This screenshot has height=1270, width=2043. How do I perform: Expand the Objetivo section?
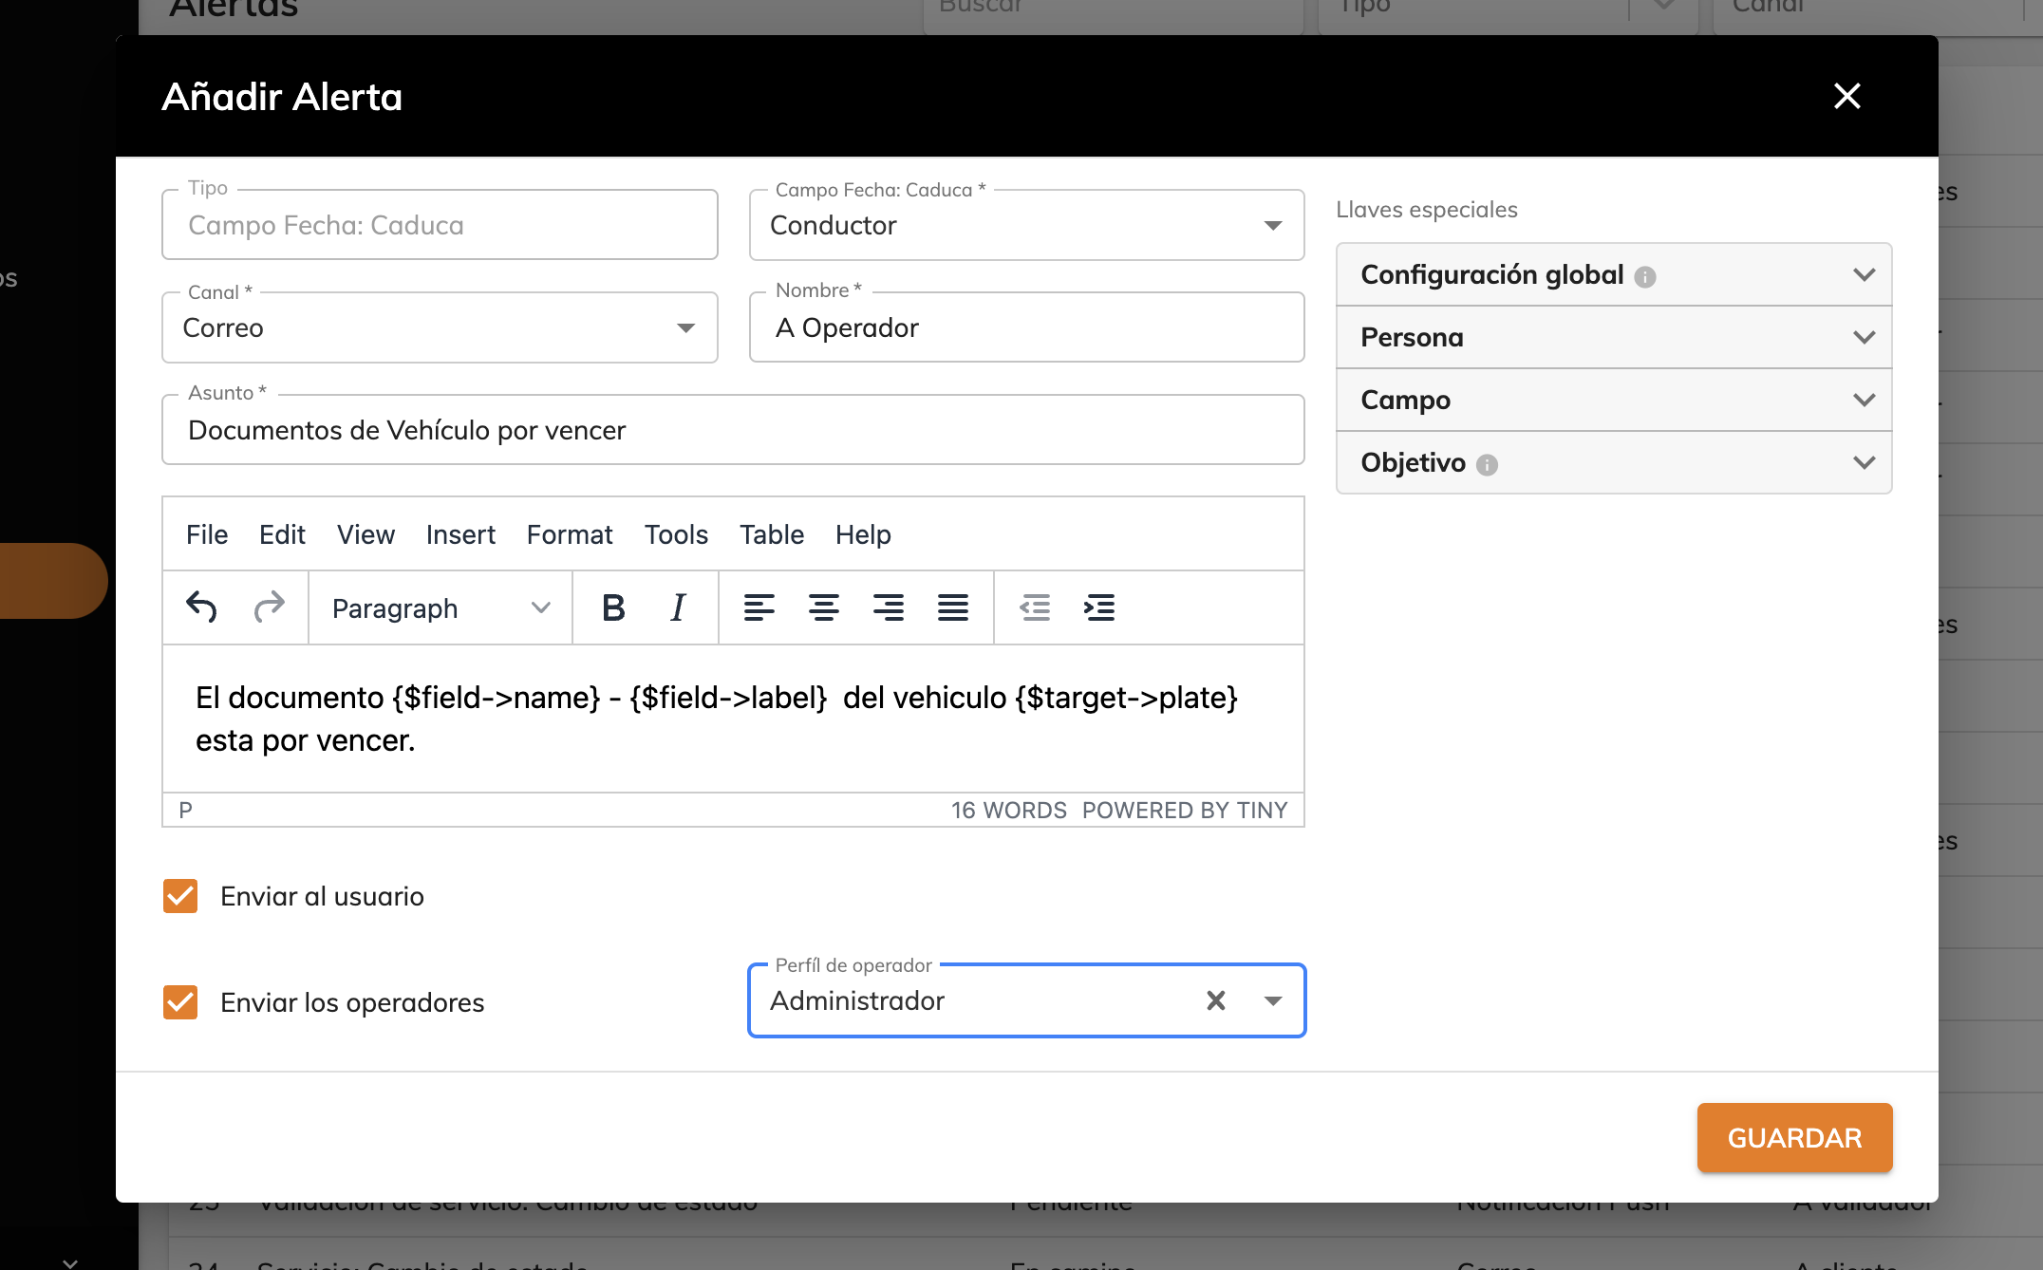coord(1614,462)
